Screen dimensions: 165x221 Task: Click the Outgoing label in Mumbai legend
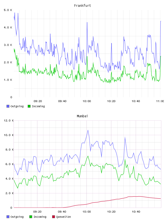17,217
